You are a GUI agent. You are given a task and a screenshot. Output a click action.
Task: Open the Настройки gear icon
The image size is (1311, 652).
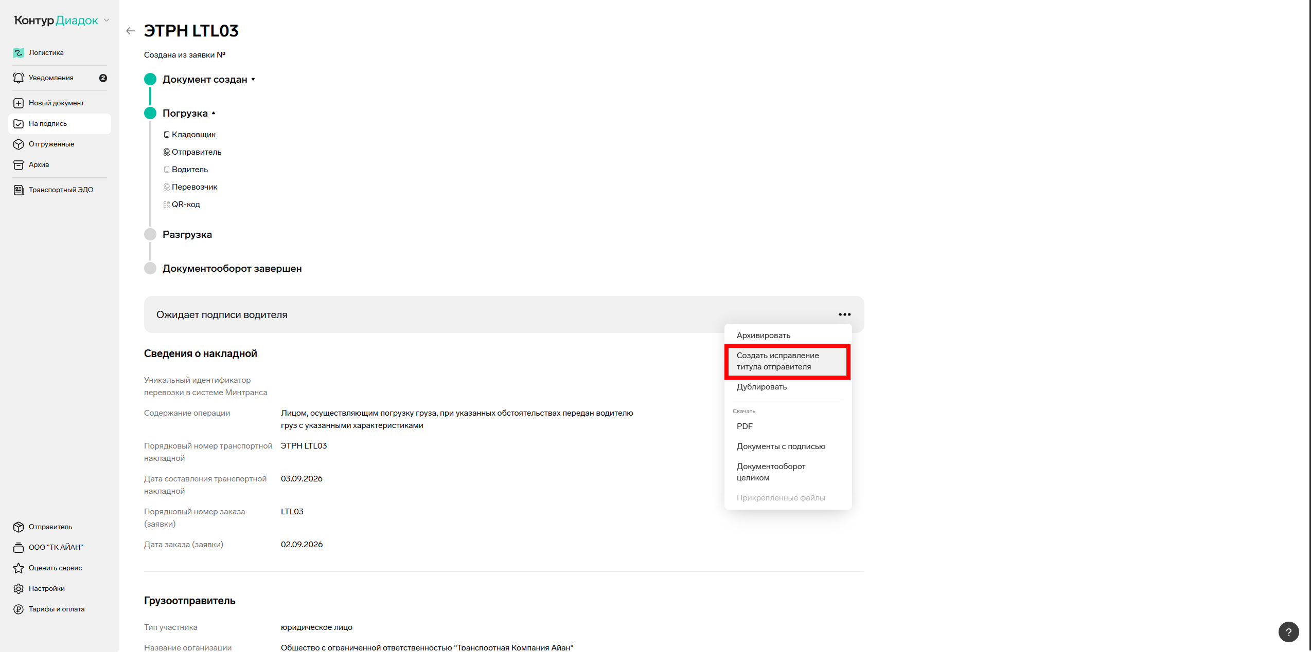tap(19, 588)
